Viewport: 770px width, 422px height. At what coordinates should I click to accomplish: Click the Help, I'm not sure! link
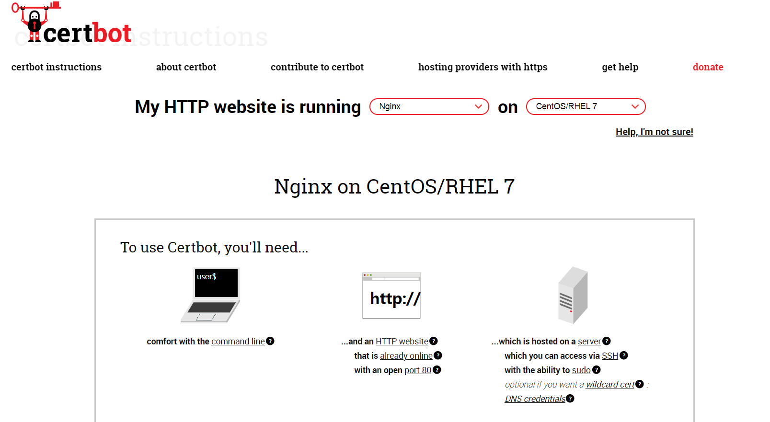[x=654, y=132]
